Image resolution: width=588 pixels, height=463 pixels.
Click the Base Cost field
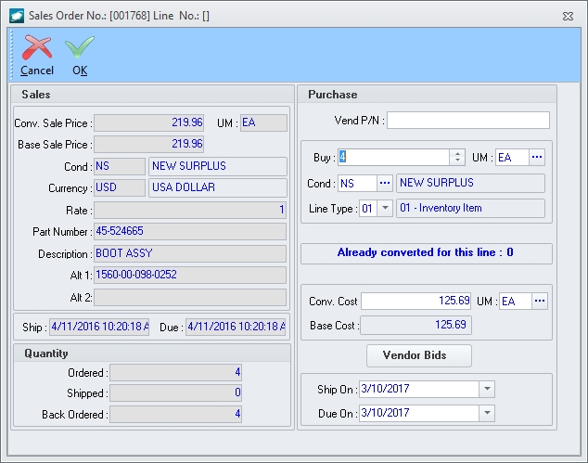click(415, 325)
